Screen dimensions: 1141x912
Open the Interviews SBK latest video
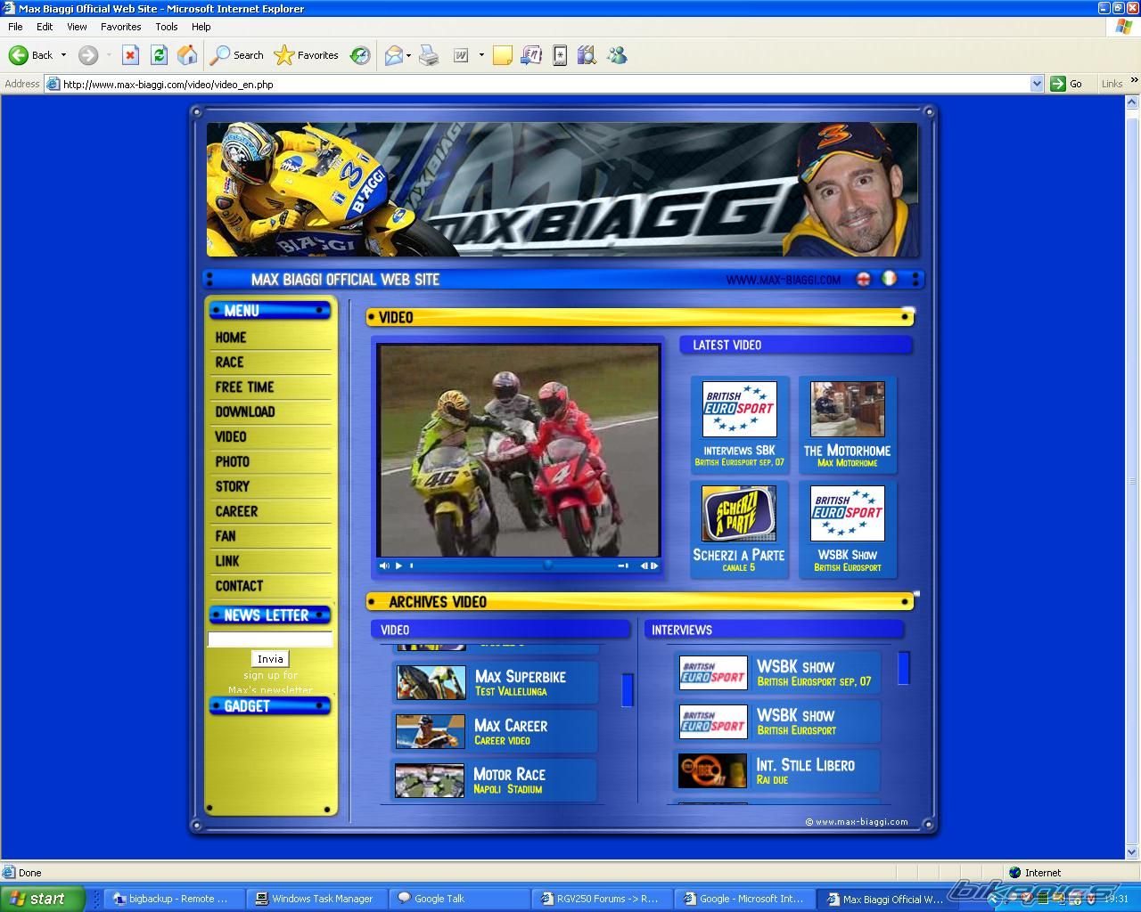(739, 424)
